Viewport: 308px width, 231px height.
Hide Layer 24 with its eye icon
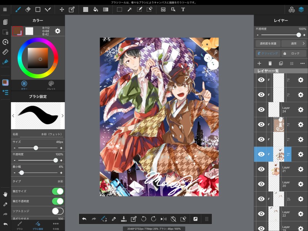261,110
